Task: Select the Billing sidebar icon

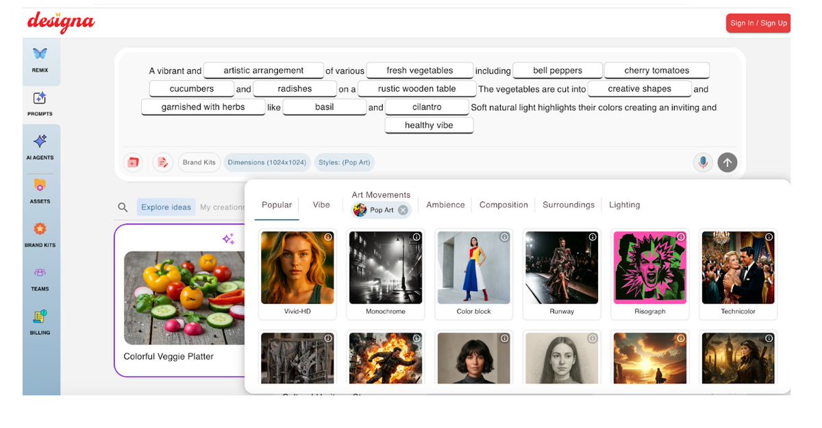Action: coord(40,319)
